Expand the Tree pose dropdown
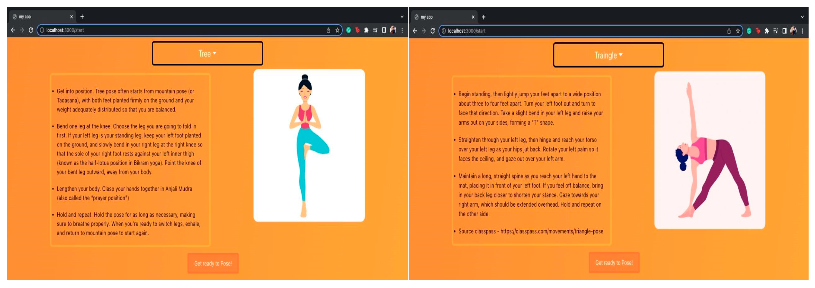The width and height of the screenshot is (815, 288). [x=207, y=53]
